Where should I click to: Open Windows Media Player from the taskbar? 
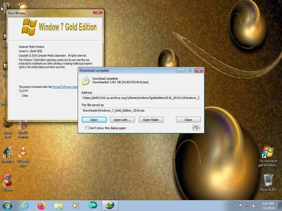click(x=75, y=206)
